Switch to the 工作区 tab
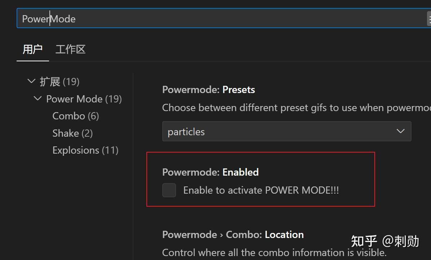 (x=70, y=49)
